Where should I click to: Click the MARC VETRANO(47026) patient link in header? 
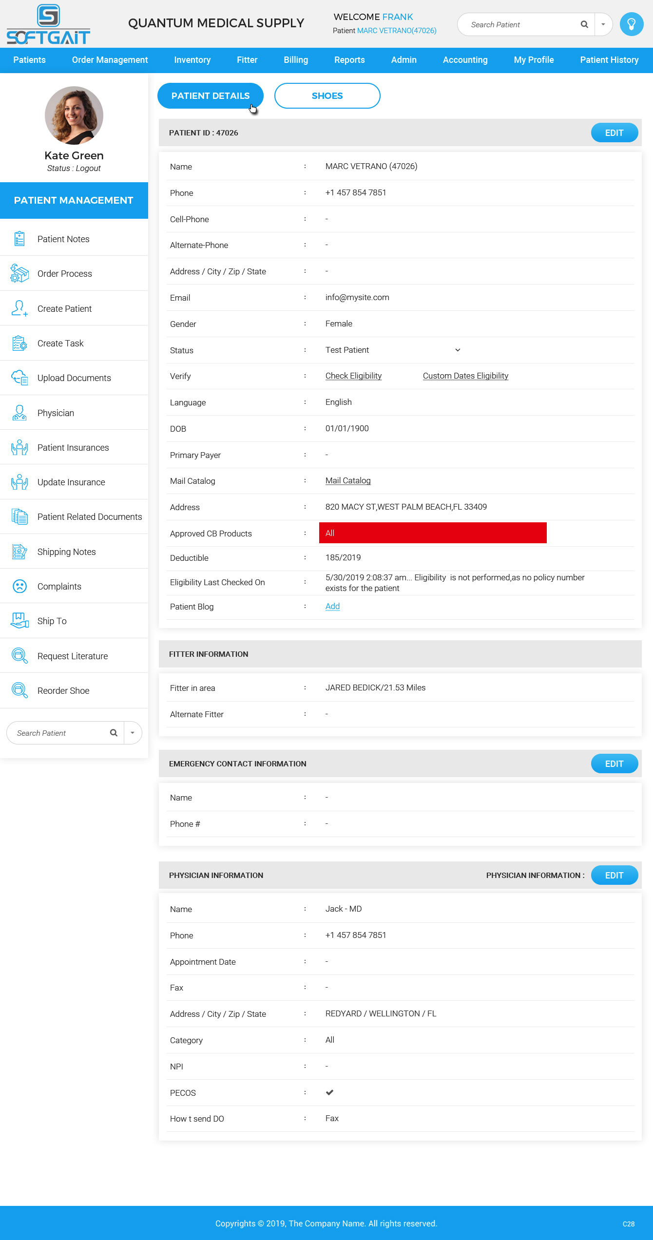[397, 31]
